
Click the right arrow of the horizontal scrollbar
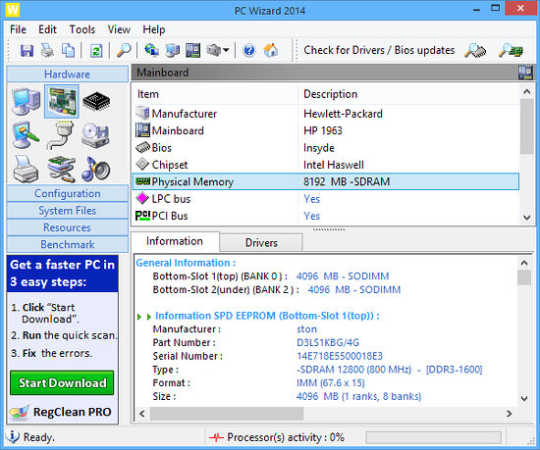(x=509, y=414)
